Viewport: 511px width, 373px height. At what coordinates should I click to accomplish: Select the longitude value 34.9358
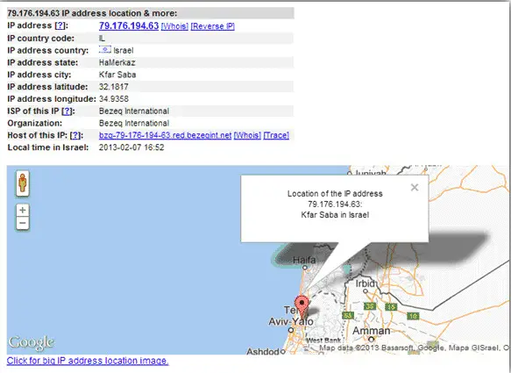113,99
